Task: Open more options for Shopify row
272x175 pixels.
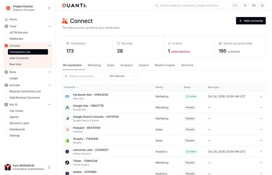Action: pos(261,141)
